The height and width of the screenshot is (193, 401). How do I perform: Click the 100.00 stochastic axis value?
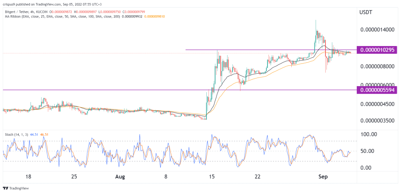[368, 134]
